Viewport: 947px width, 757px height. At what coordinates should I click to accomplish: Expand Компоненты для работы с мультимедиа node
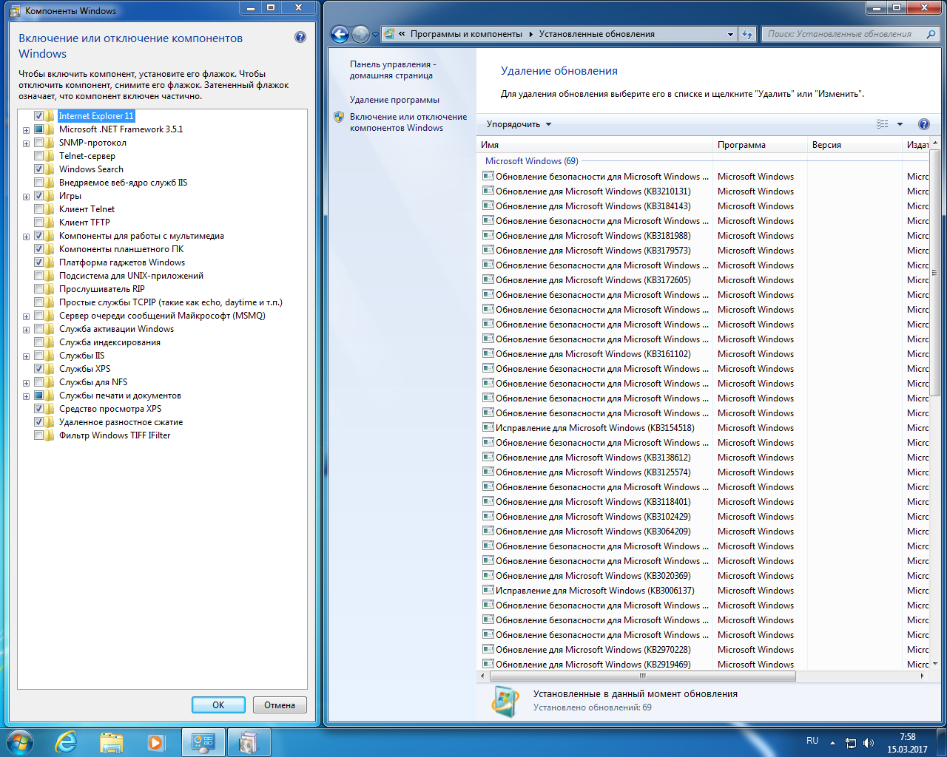26,237
